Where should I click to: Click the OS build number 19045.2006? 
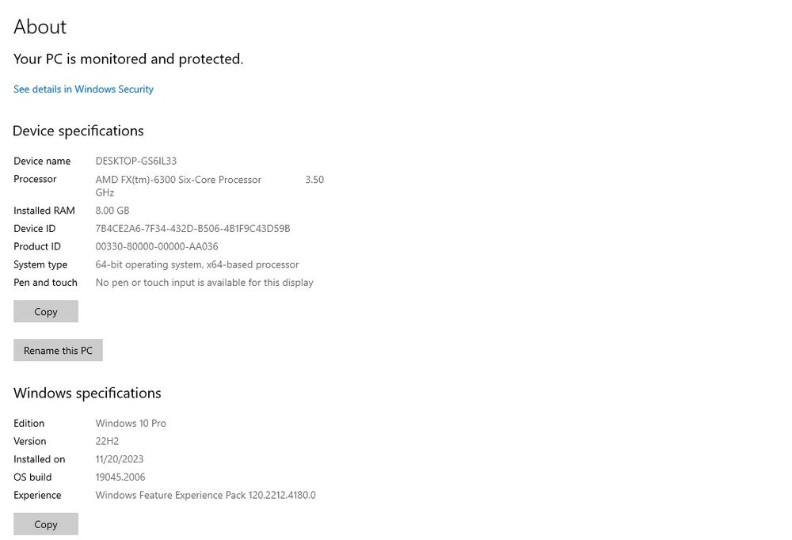120,477
